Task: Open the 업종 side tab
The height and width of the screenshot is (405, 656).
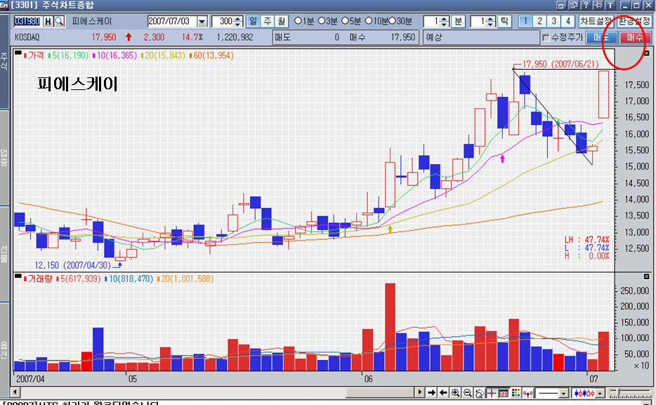Action: tap(4, 157)
